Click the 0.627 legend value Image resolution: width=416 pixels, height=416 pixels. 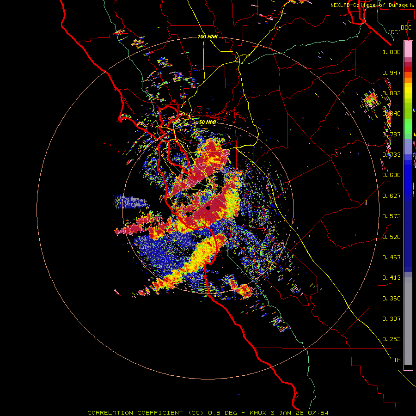click(x=392, y=196)
